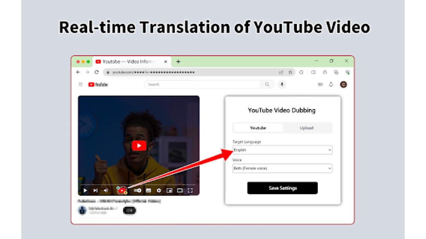The width and height of the screenshot is (426, 239).
Task: Select the Youtube tab in dubbing panel
Action: tap(258, 128)
